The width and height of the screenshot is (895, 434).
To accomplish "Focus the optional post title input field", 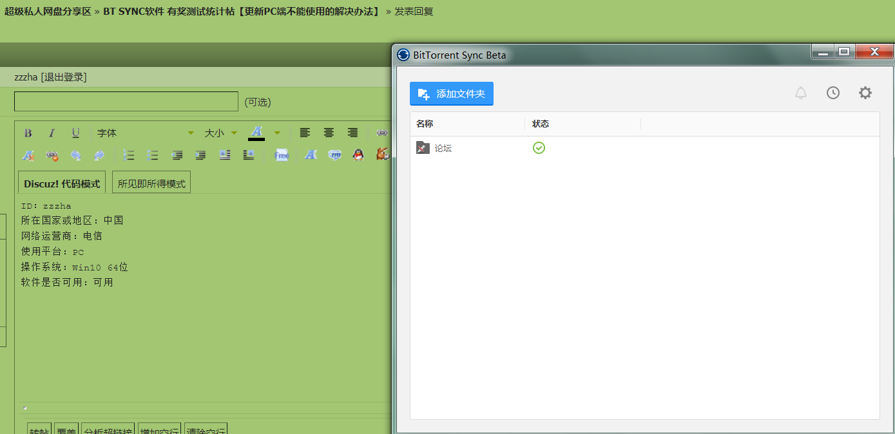I will point(126,102).
